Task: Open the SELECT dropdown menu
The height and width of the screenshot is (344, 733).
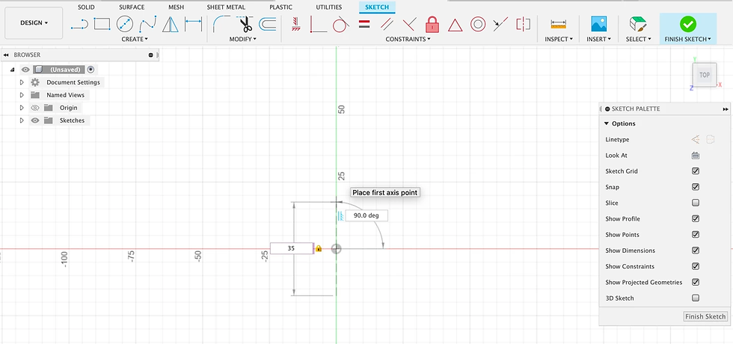Action: click(x=638, y=39)
